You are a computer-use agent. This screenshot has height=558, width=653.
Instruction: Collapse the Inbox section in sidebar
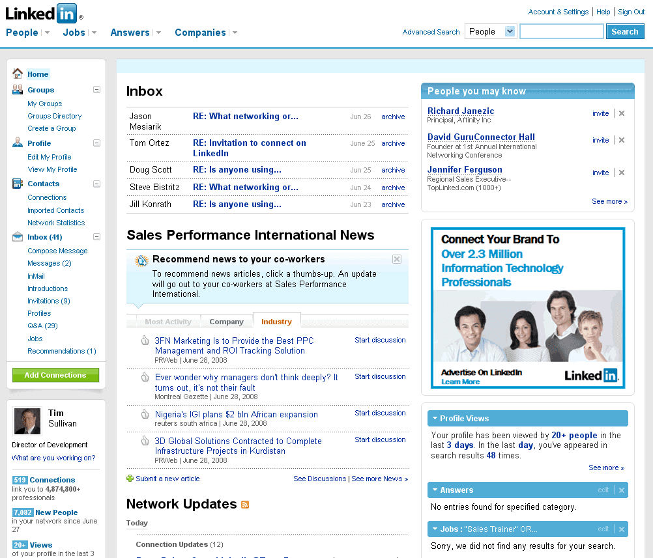pos(96,237)
